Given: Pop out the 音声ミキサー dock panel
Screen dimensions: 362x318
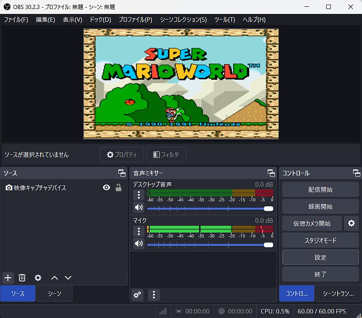Looking at the screenshot, I should pos(271,173).
